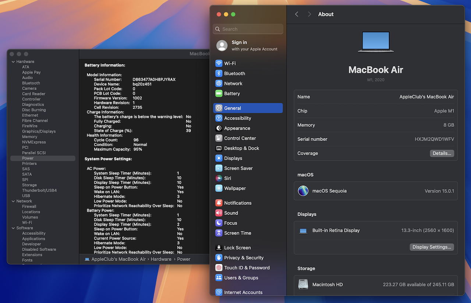Open Control Center icon item
471x303 pixels.
point(219,138)
